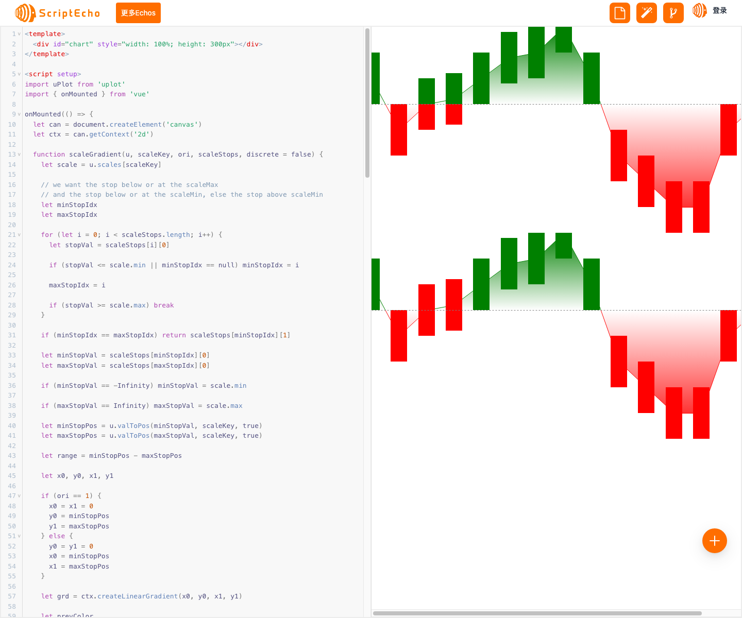Screen dimensions: 742x618
Task: Collapse onMounted fold arrow at line 9
Action: (x=20, y=114)
